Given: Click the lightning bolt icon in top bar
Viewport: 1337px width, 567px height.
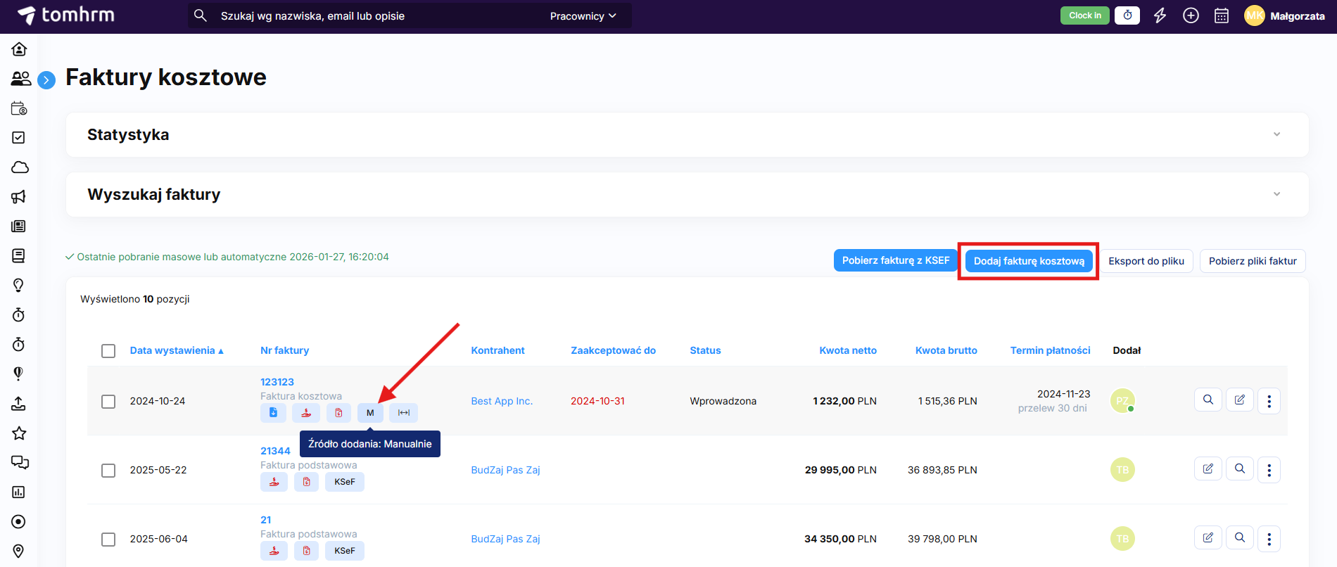Looking at the screenshot, I should (x=1160, y=15).
